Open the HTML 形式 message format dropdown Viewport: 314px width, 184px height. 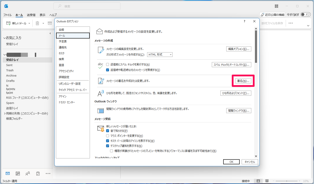pyautogui.click(x=160, y=55)
